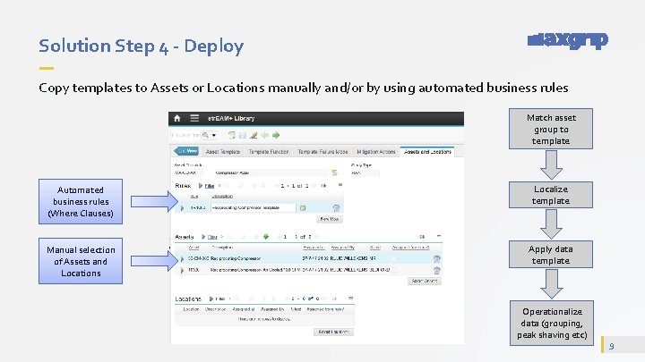Delete the rule row with trash icon
The height and width of the screenshot is (362, 645).
[336, 208]
